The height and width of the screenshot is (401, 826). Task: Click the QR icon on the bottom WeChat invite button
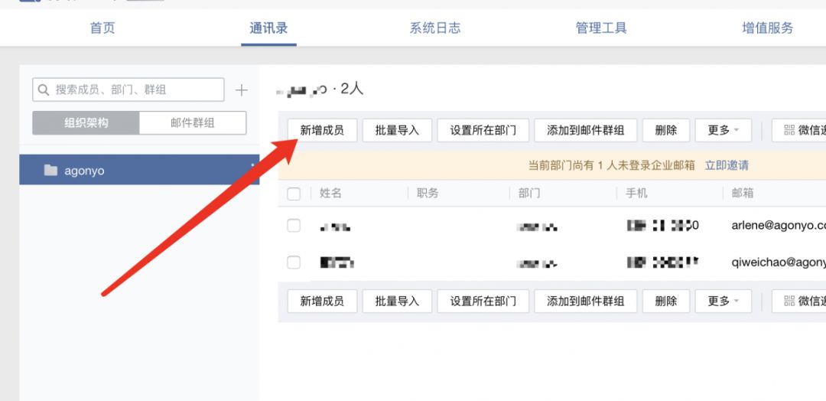[789, 301]
